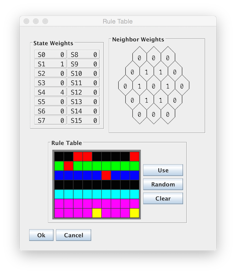Click the first cyan cell in the rule table
This screenshot has height=274, width=236.
59,194
